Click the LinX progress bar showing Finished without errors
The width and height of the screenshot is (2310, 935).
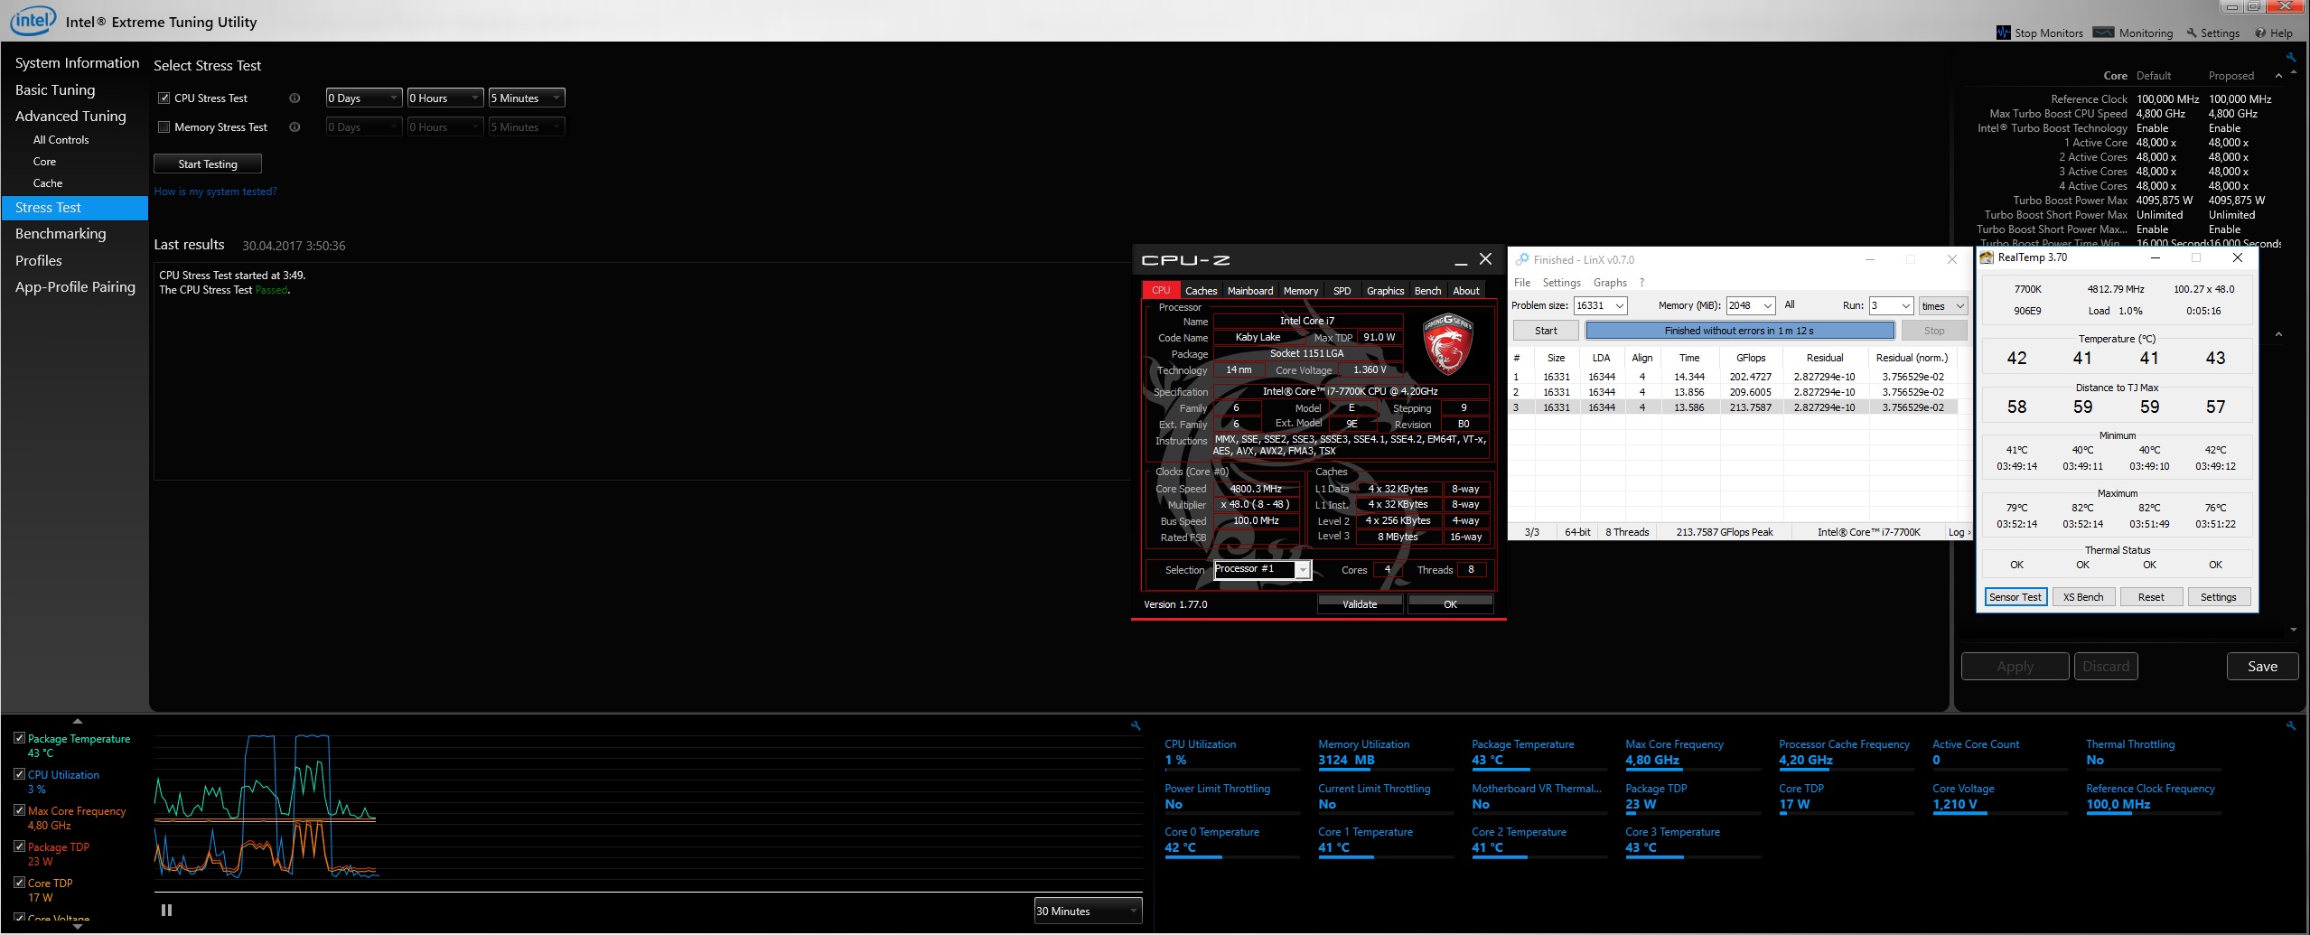coord(1739,331)
